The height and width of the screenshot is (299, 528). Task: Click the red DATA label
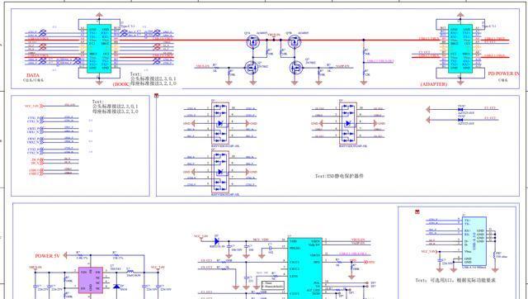coord(33,75)
